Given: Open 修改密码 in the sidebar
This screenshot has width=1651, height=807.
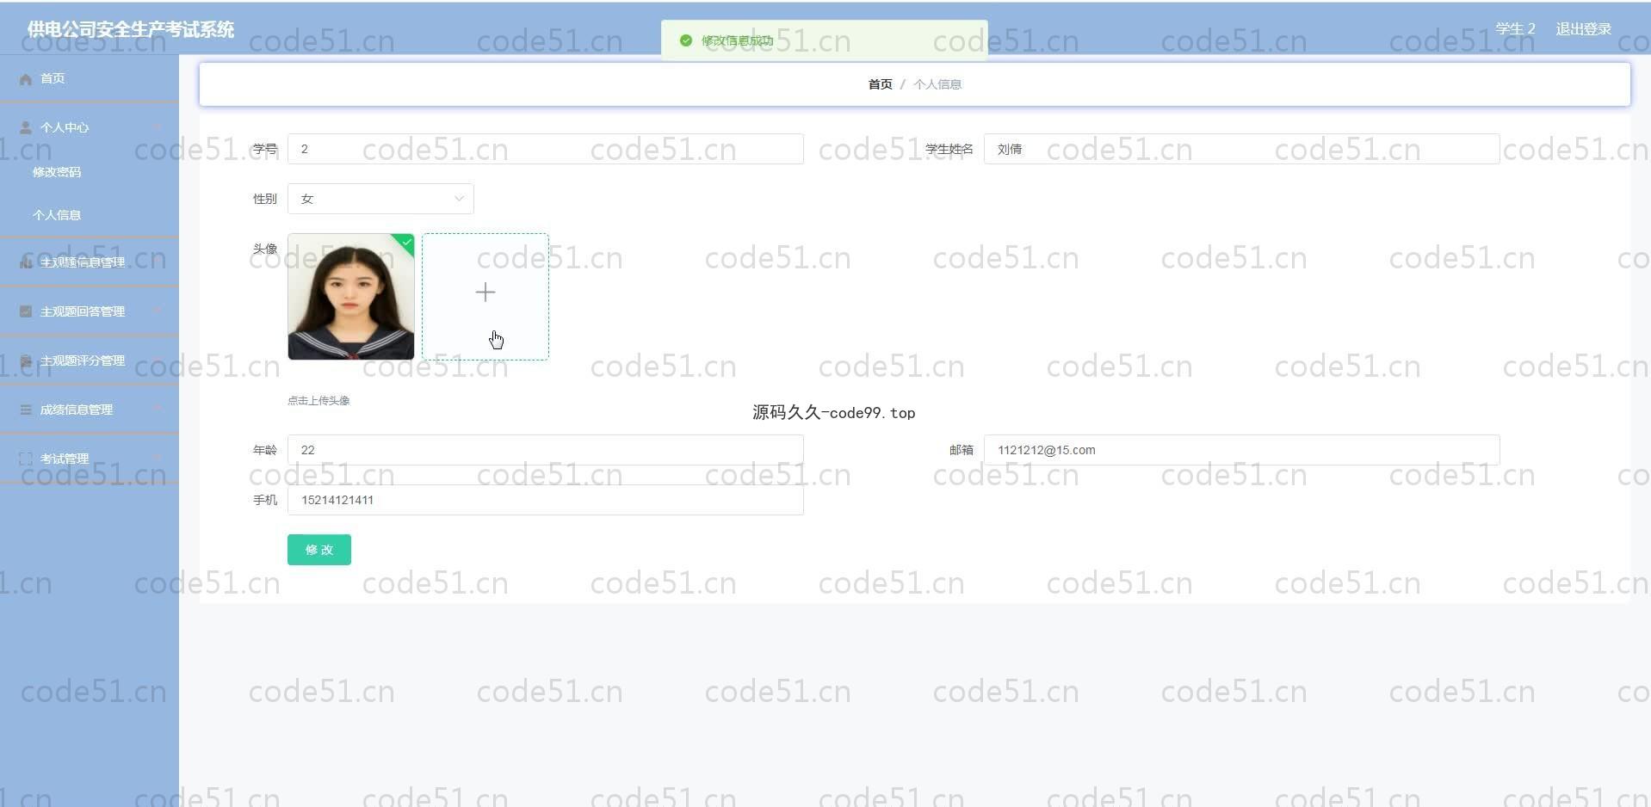Looking at the screenshot, I should click(x=90, y=172).
